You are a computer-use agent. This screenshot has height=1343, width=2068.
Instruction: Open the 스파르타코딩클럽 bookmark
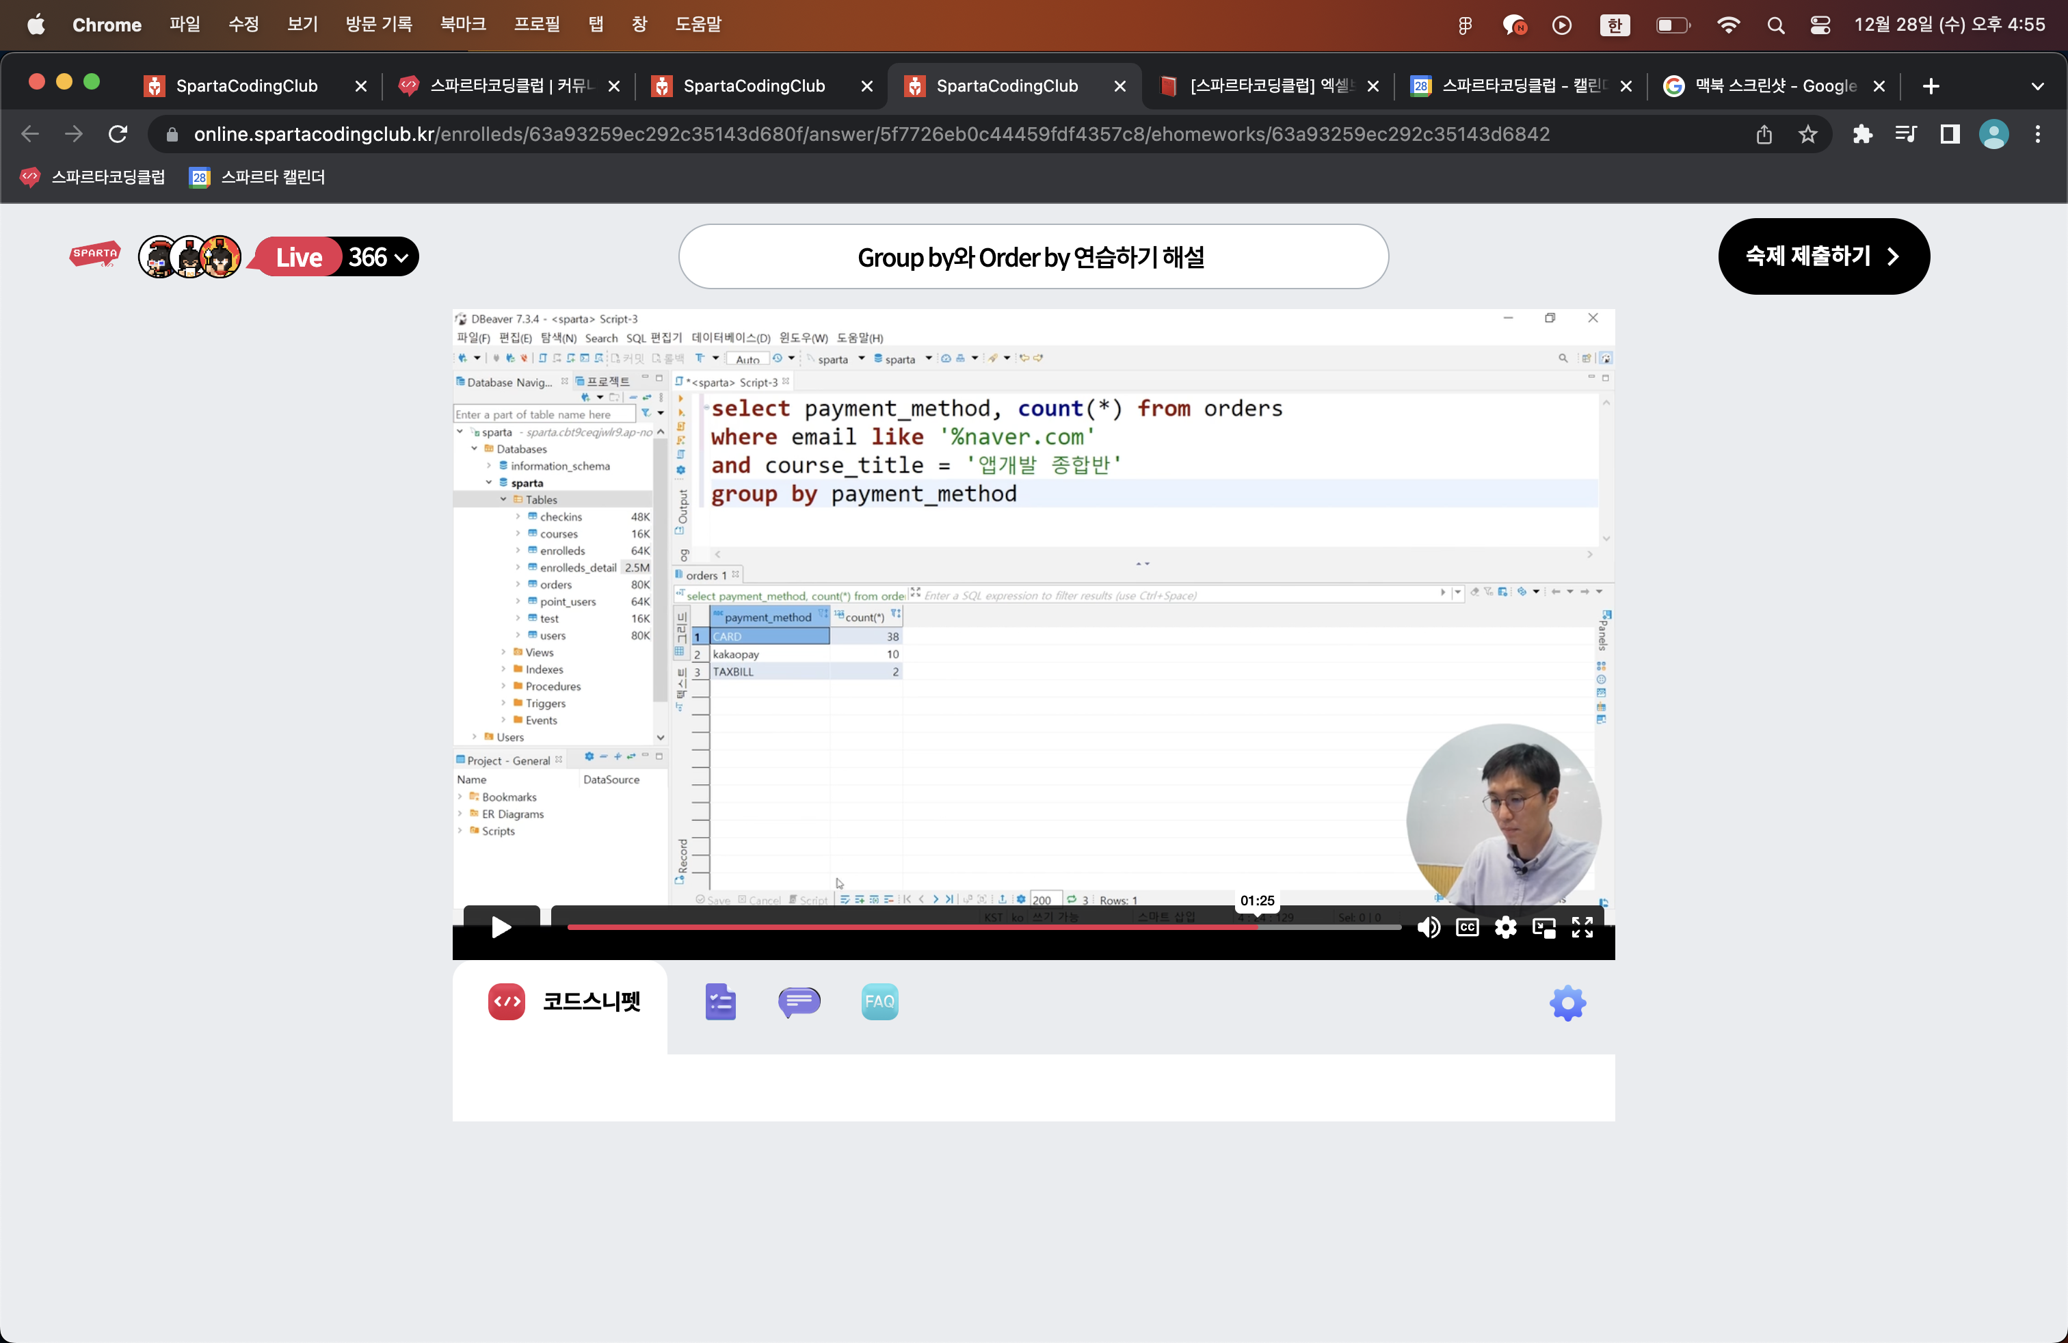[x=93, y=177]
